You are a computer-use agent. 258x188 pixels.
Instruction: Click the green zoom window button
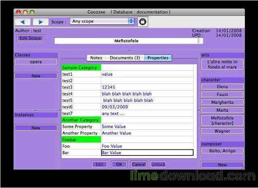(32, 12)
